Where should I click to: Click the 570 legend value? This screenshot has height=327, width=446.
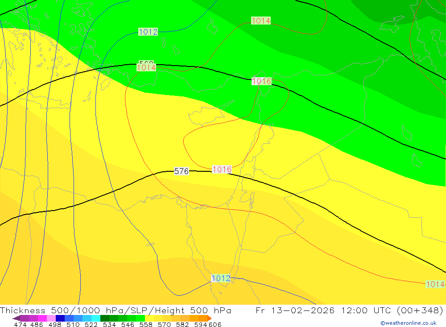164,324
